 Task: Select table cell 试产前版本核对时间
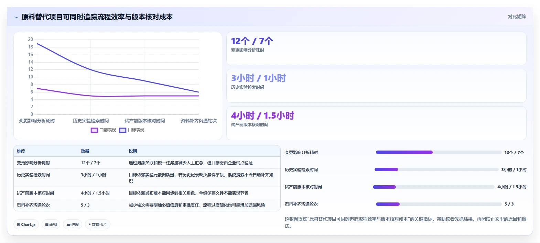(35, 193)
